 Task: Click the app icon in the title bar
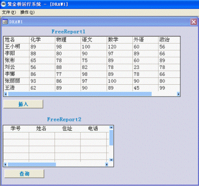click(x=4, y=4)
